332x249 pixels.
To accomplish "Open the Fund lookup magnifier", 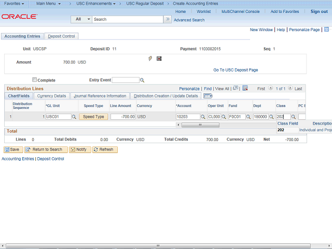I will point(248,117).
